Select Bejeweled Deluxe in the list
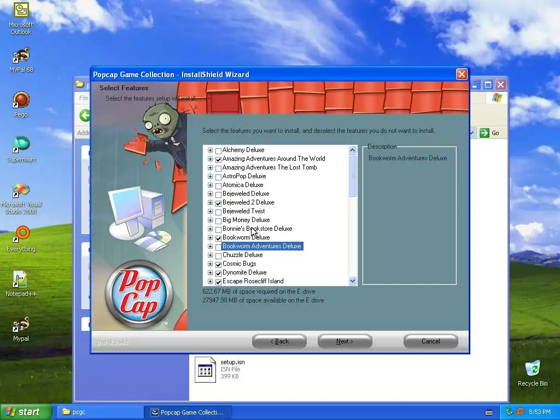 tap(246, 194)
